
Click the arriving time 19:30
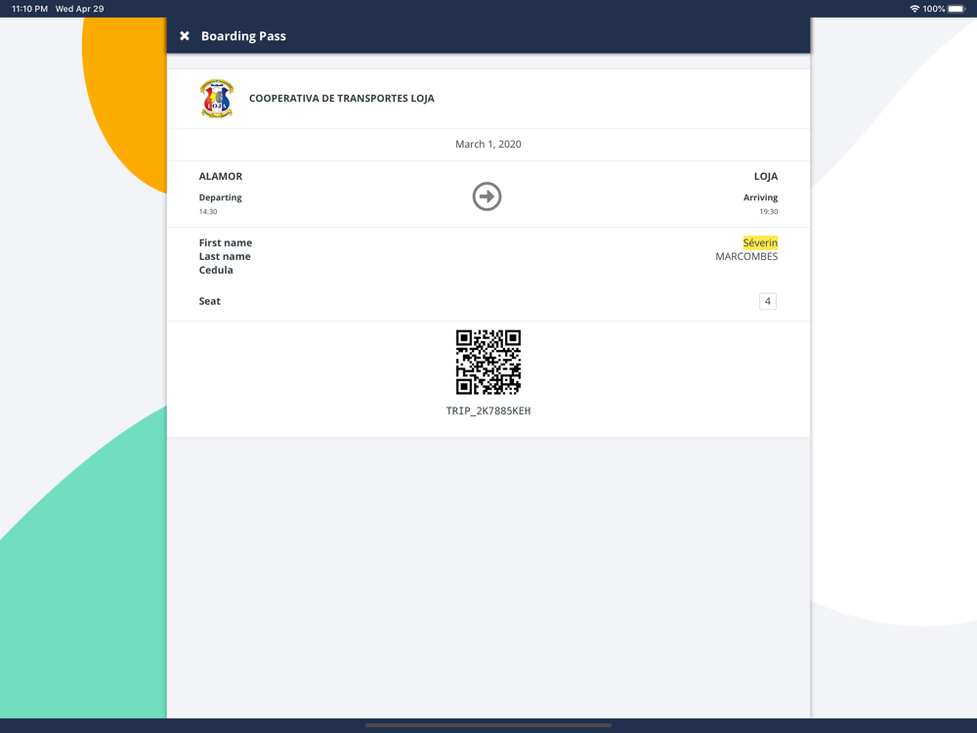tap(768, 212)
